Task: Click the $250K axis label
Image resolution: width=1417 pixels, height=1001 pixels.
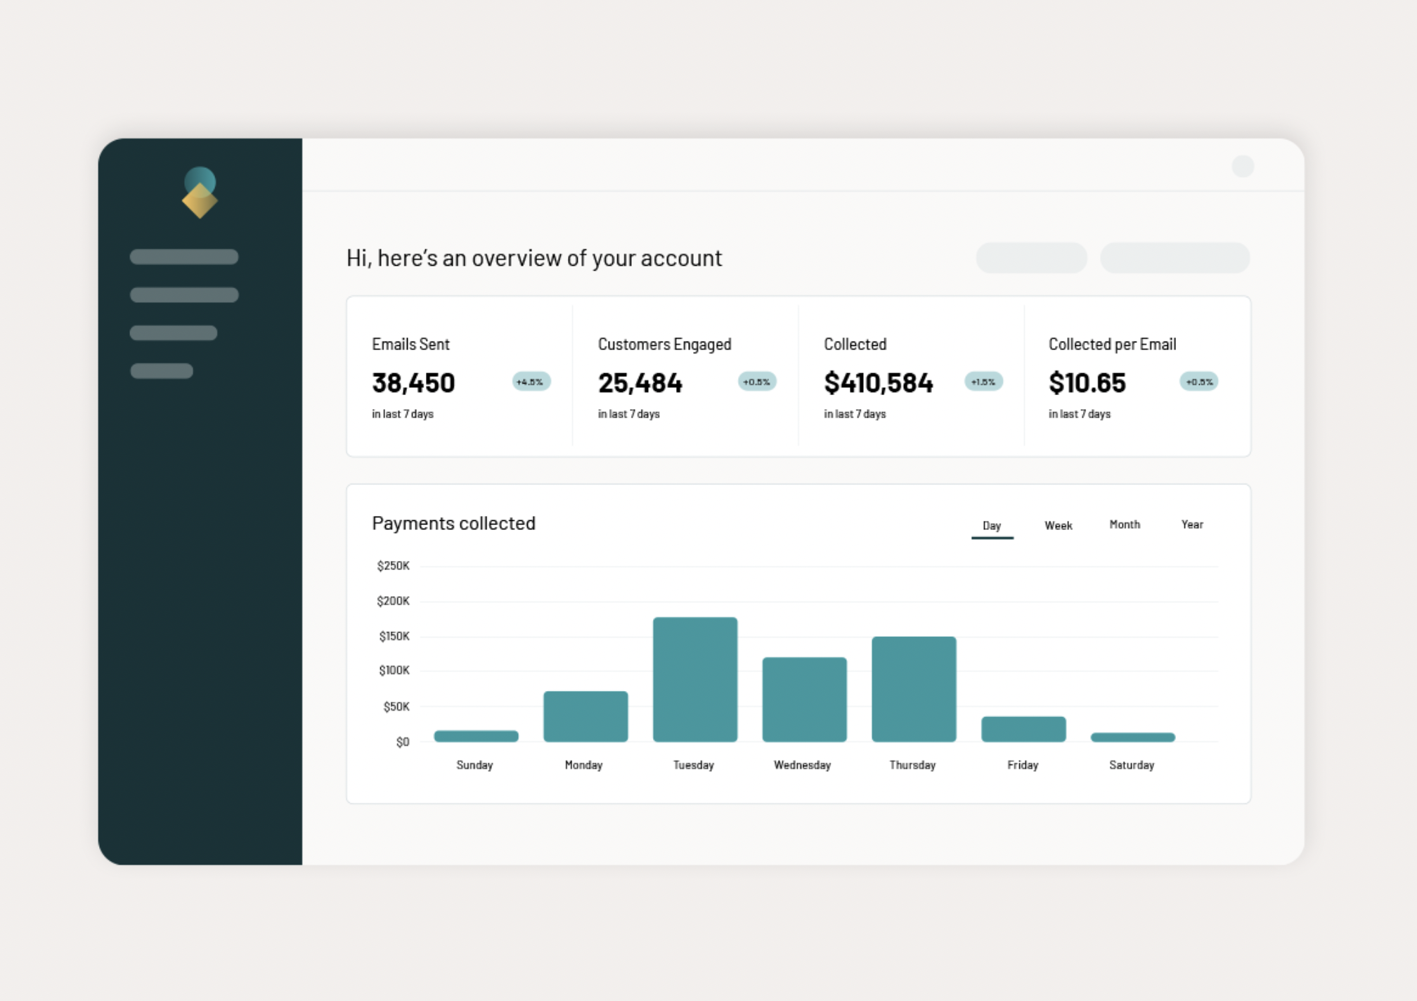Action: click(x=393, y=566)
